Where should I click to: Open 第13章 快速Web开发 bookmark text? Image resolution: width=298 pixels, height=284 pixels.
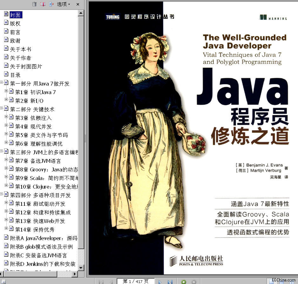pos(40,221)
